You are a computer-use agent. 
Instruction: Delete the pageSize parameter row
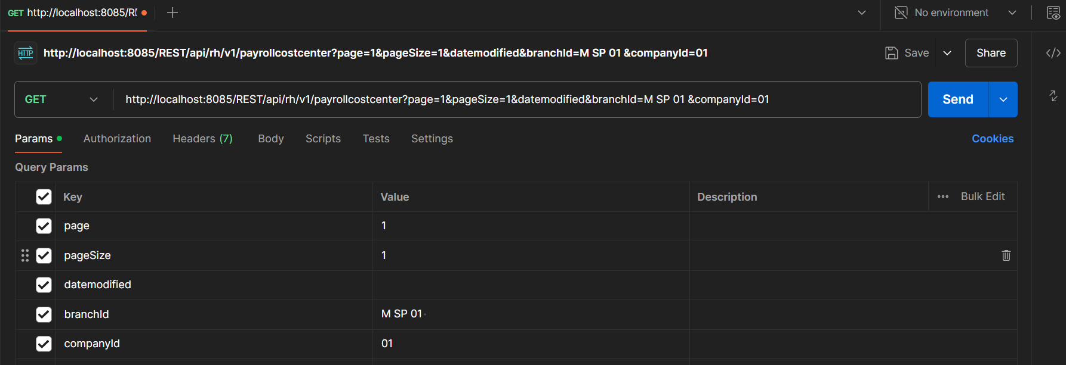pos(1006,255)
